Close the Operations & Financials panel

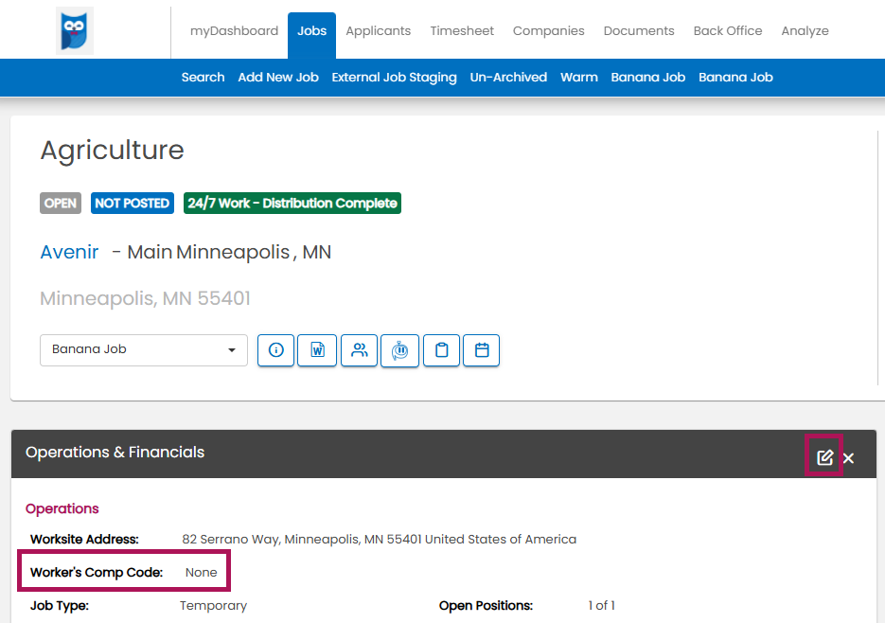tap(848, 458)
